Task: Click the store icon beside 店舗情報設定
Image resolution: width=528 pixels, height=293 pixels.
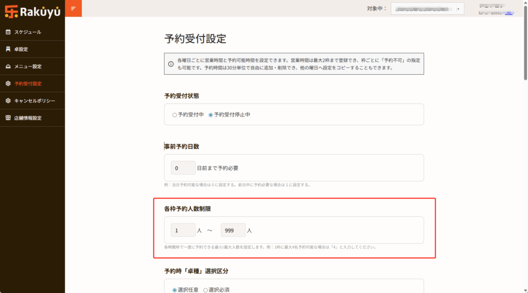Action: click(8, 118)
